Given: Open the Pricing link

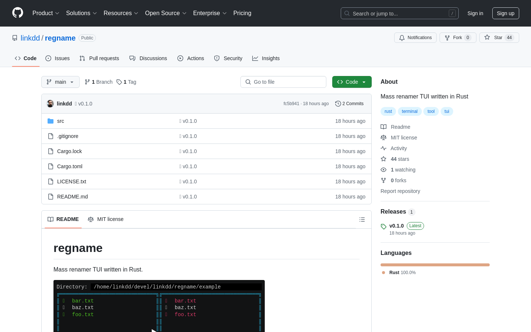Looking at the screenshot, I should [242, 13].
